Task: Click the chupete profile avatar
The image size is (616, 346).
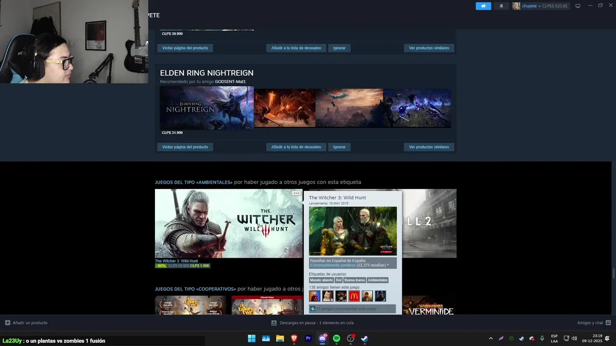Action: [516, 6]
